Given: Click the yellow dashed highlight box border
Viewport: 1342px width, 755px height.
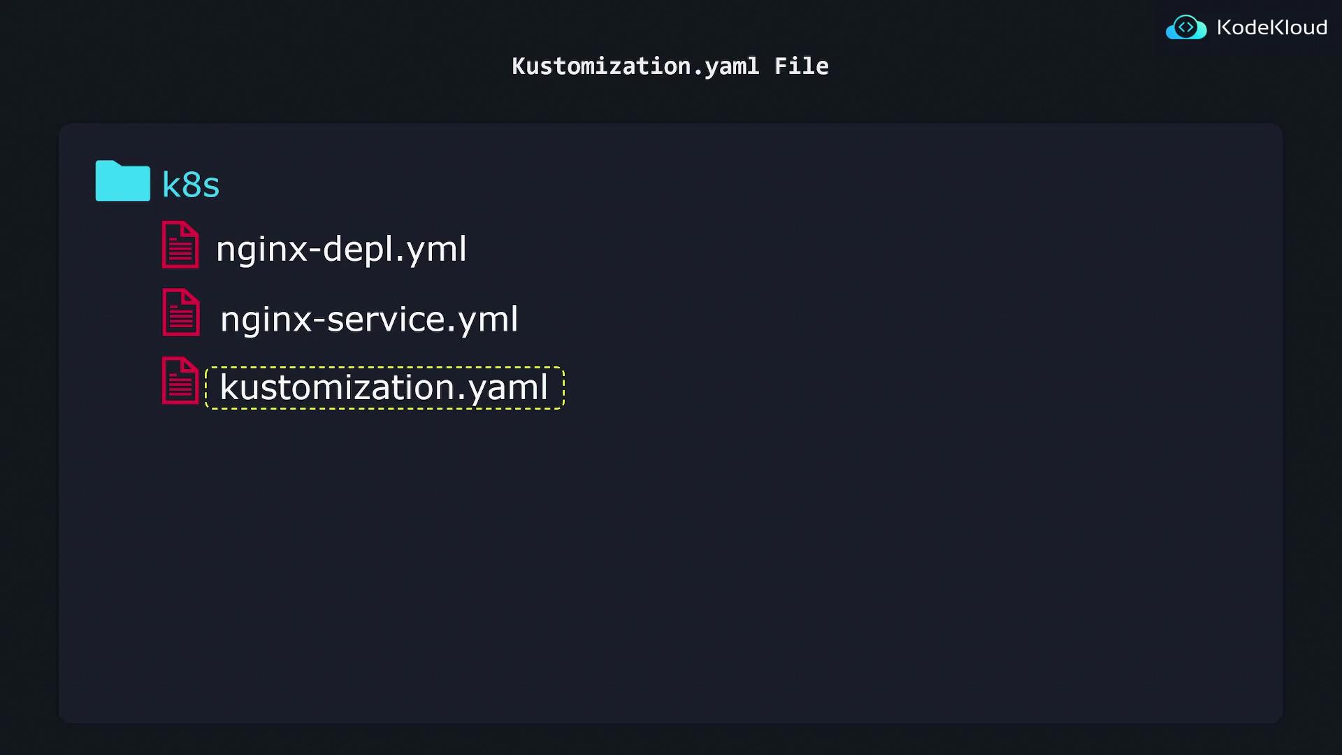Looking at the screenshot, I should point(384,368).
